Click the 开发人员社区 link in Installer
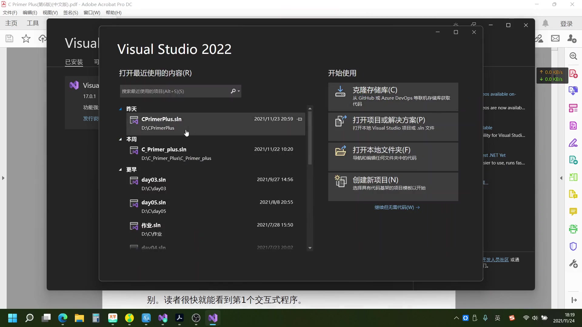 pos(496,260)
